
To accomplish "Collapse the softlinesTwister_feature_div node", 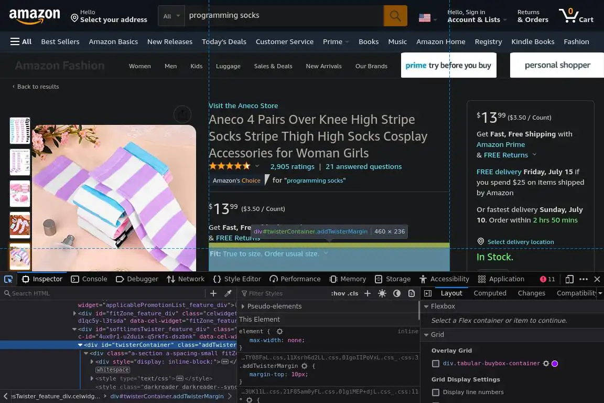I will 74,330.
